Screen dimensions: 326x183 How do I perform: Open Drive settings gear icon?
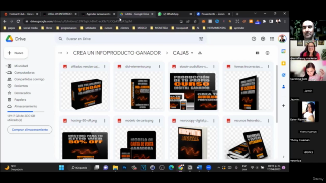(x=263, y=39)
